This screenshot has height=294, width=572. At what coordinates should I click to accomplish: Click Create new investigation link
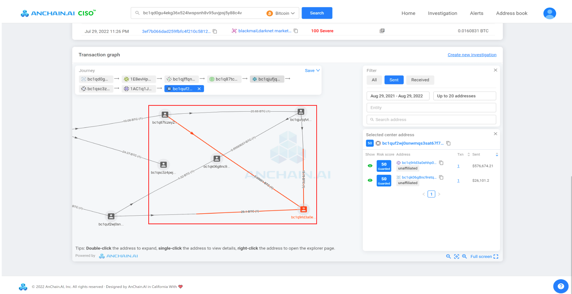pyautogui.click(x=472, y=55)
